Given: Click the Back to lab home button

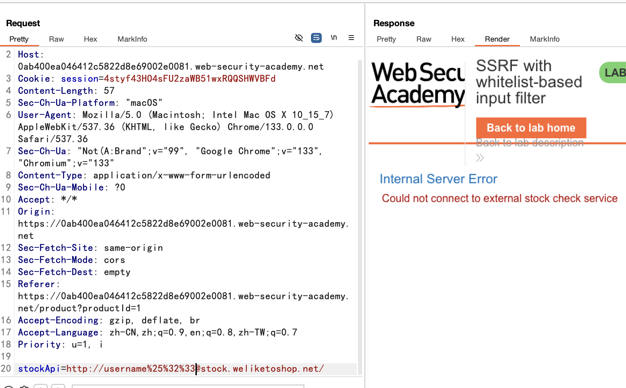Looking at the screenshot, I should click(531, 128).
